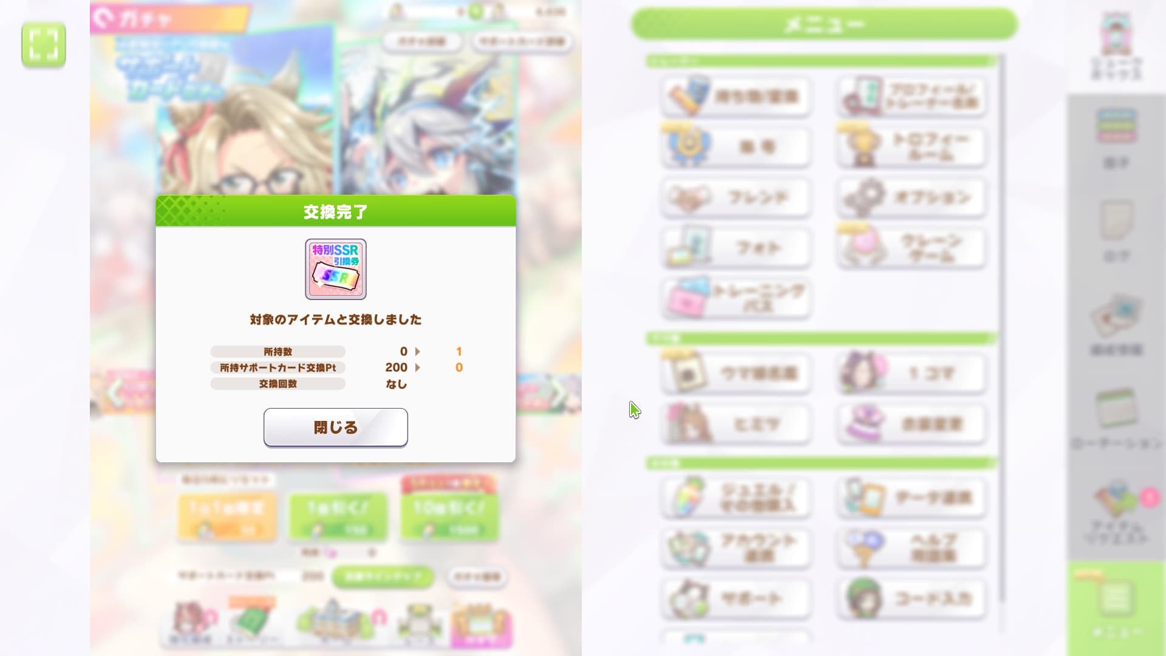Open the トレーニングパス menu button
The height and width of the screenshot is (656, 1166).
pyautogui.click(x=736, y=298)
